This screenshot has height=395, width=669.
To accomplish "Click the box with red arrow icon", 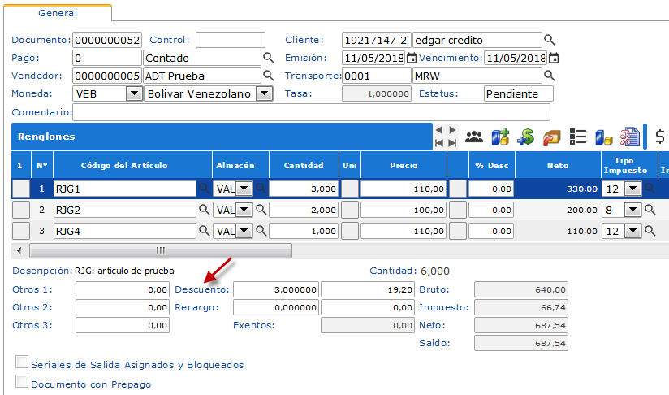I will click(x=552, y=137).
